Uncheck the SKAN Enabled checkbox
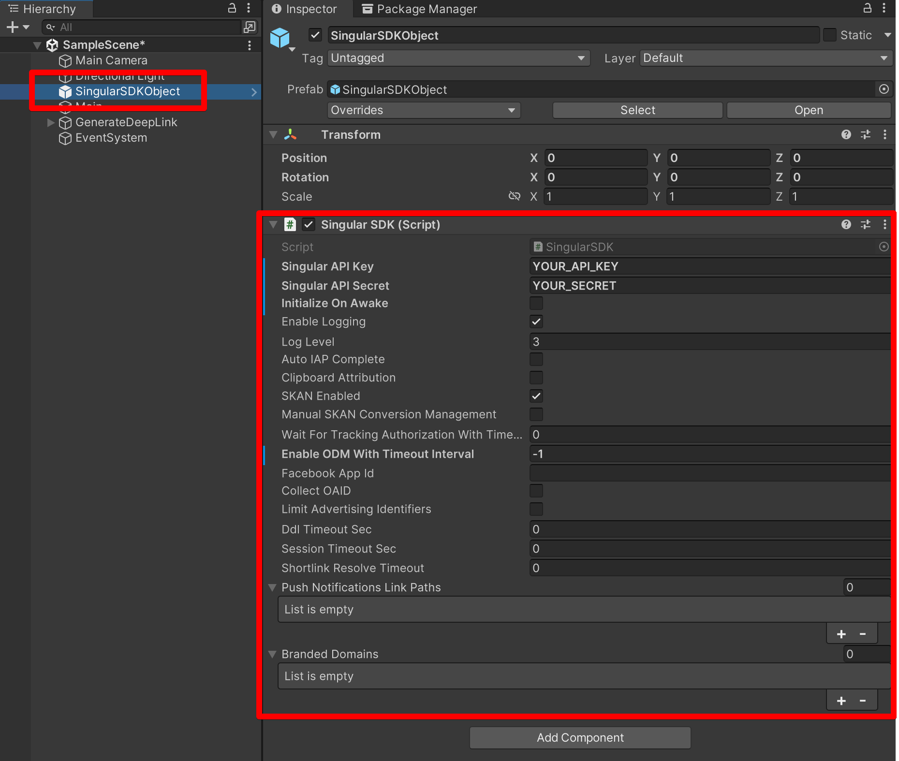The image size is (899, 761). [536, 396]
